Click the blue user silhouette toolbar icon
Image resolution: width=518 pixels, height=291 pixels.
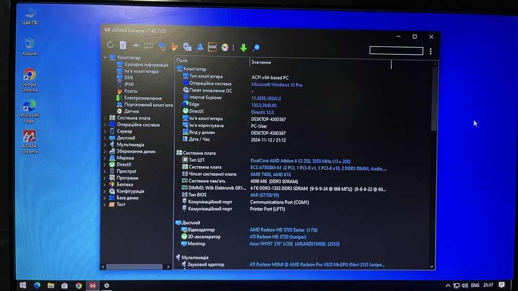point(200,47)
